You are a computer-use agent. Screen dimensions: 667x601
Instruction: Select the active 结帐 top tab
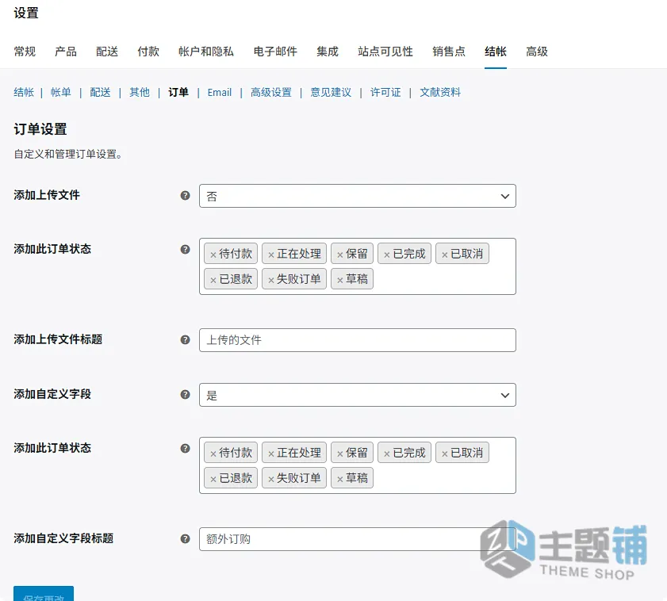(x=496, y=52)
